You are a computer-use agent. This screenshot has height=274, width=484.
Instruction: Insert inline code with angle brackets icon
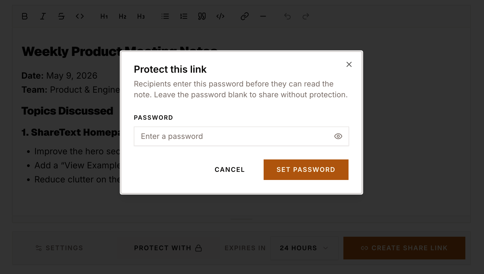pyautogui.click(x=80, y=16)
